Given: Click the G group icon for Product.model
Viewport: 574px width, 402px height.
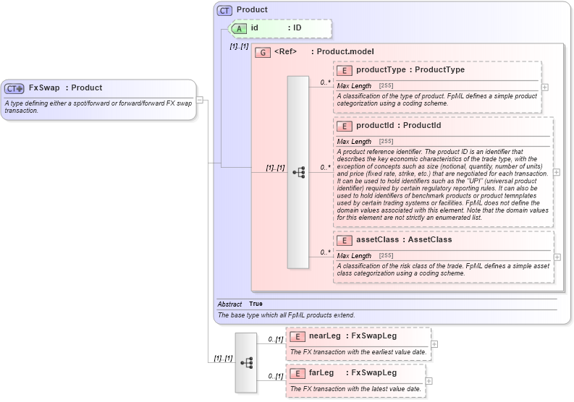Looking at the screenshot, I should coord(263,53).
